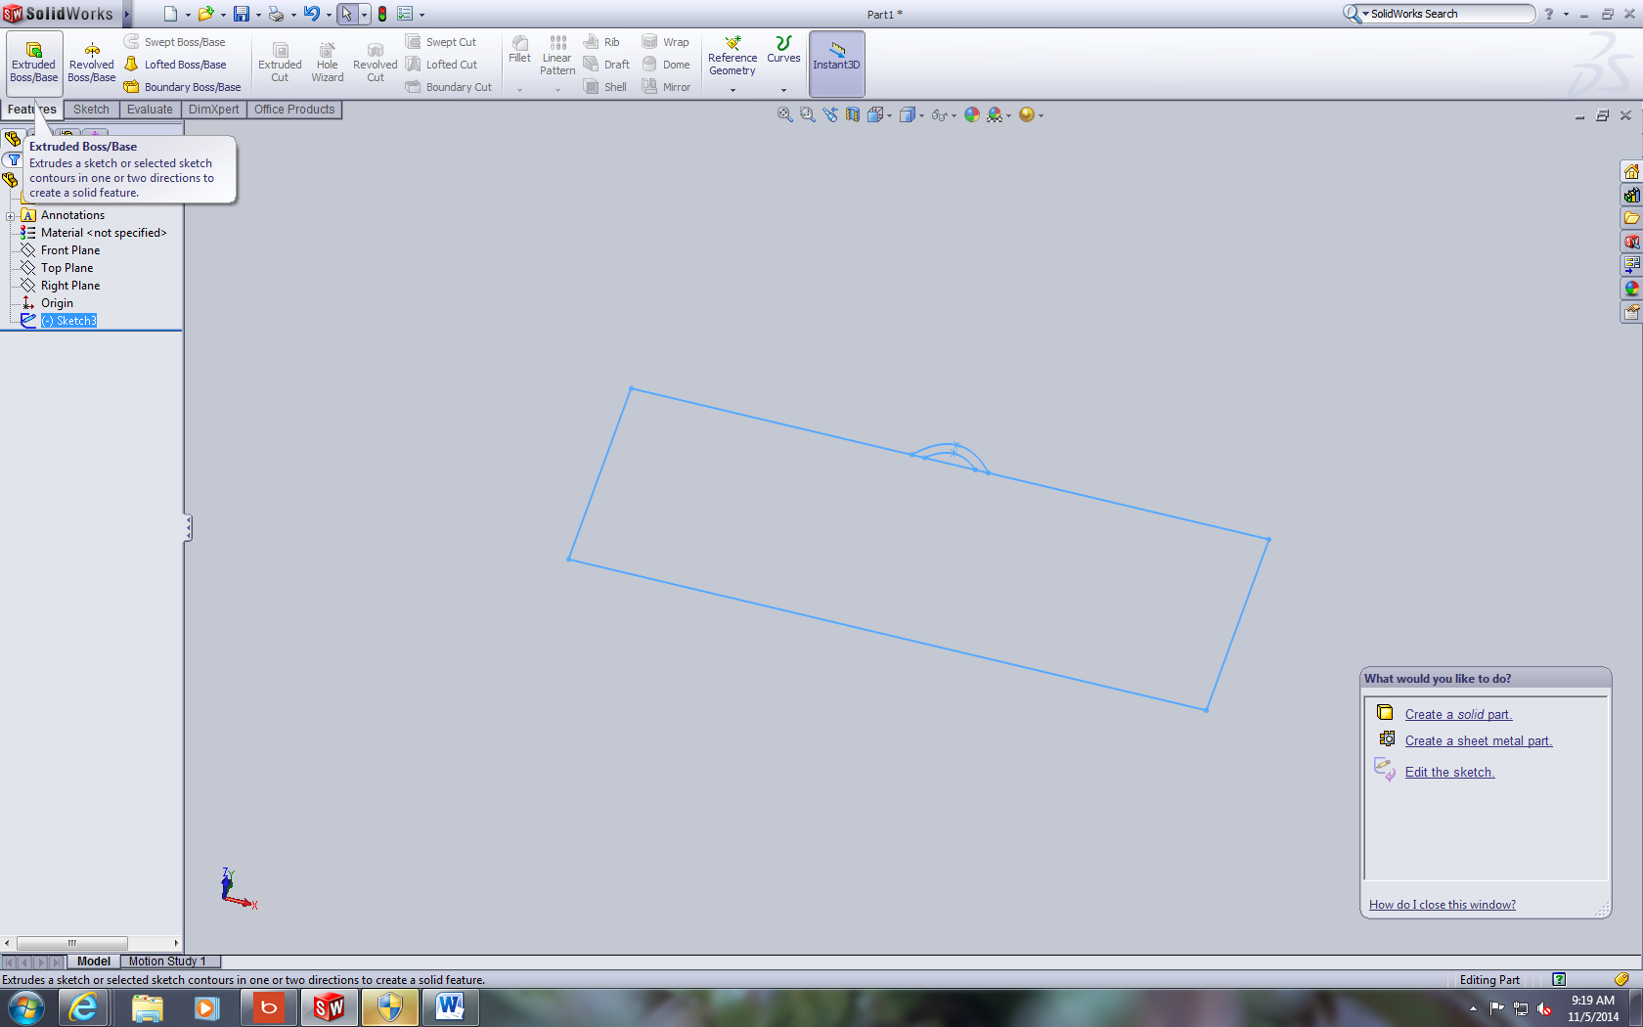
Task: Click the Rebuild traffic light icon
Action: [x=382, y=14]
